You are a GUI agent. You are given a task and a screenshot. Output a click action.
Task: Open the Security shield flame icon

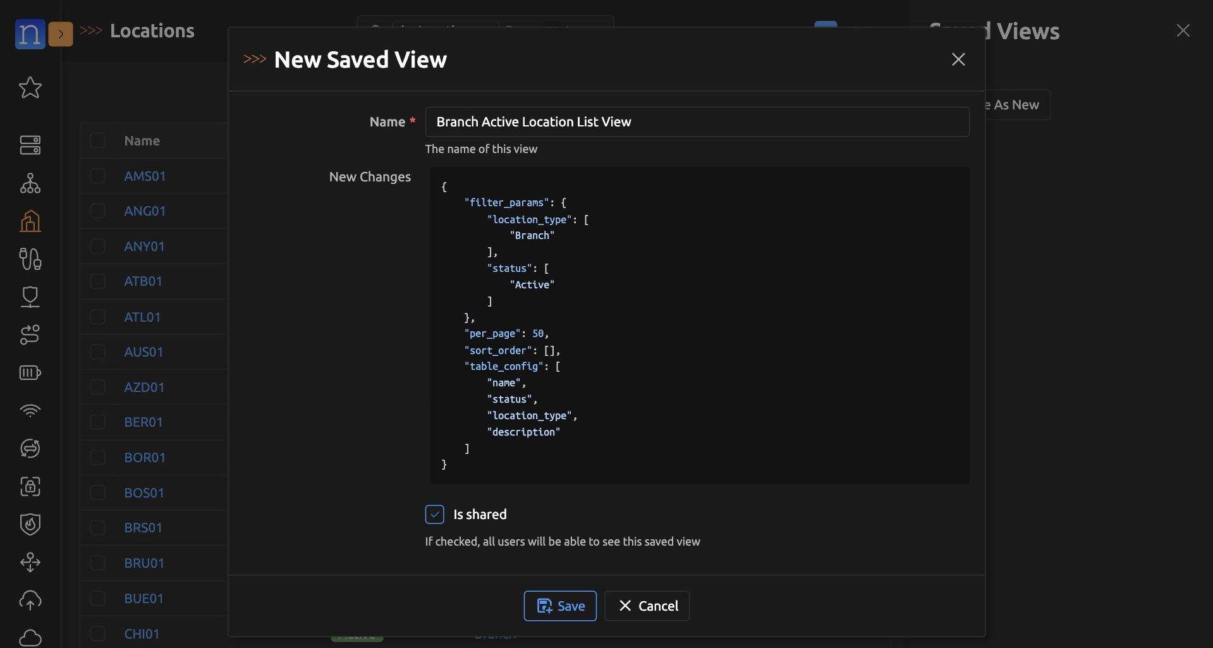(30, 524)
